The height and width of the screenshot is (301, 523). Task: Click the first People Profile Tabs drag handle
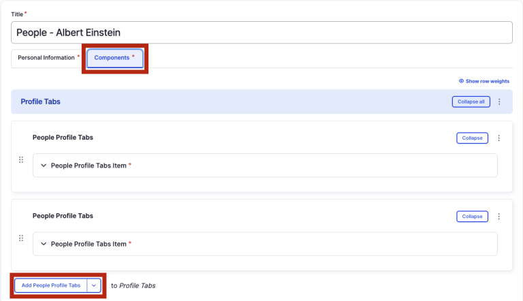tap(21, 160)
